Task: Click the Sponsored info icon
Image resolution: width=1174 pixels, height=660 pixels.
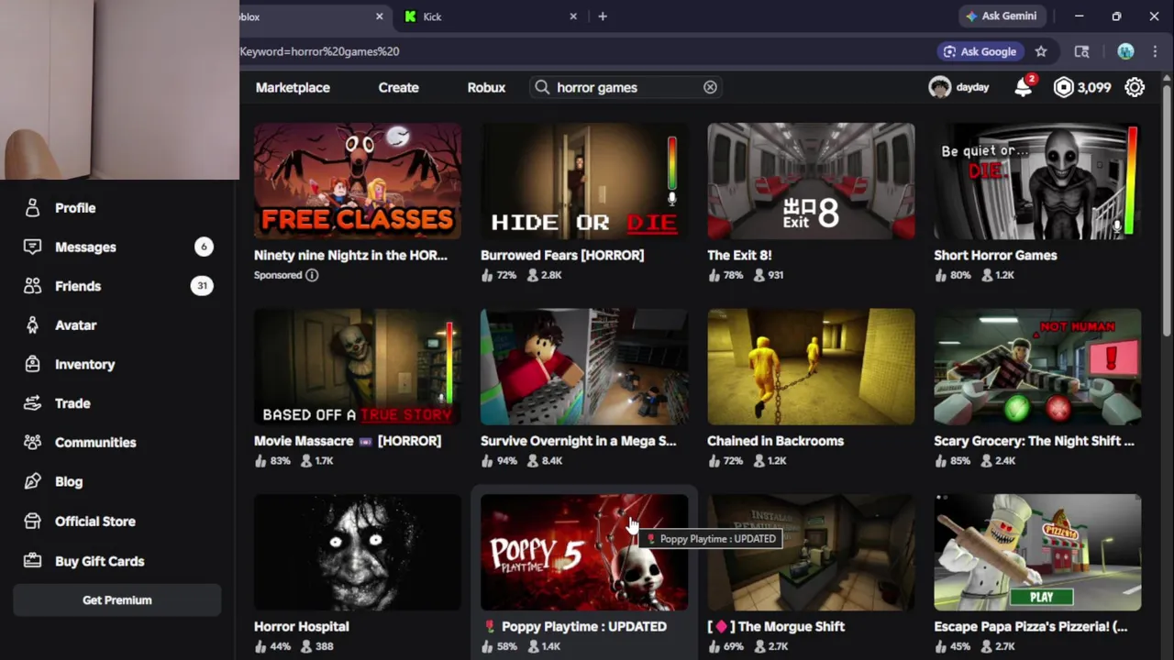Action: tap(312, 275)
